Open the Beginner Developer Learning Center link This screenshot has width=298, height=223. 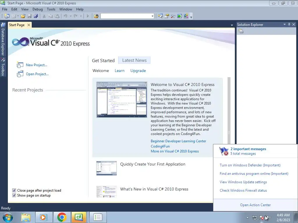pyautogui.click(x=178, y=141)
